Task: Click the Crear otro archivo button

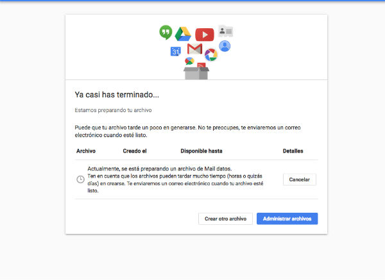Action: [225, 218]
